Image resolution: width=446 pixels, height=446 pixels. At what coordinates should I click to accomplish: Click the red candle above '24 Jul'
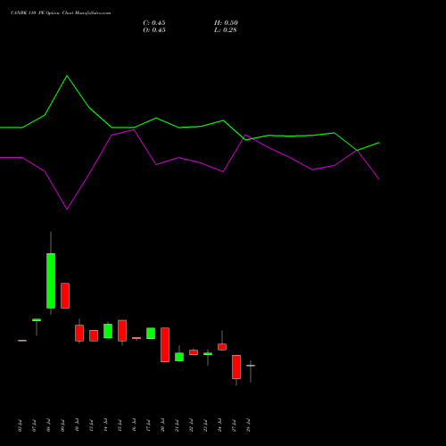pos(222,347)
